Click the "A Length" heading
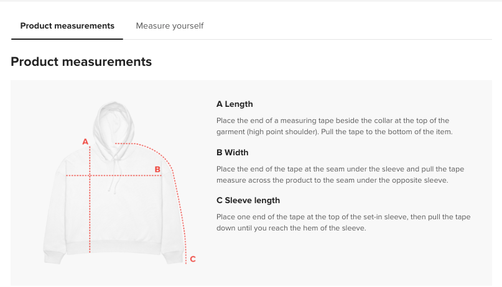Viewport: 502px width, 287px height. pyautogui.click(x=235, y=104)
